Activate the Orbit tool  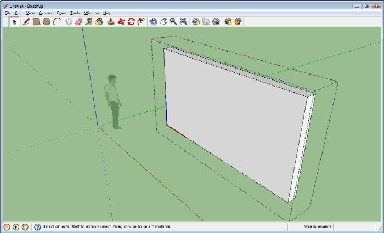click(x=153, y=22)
